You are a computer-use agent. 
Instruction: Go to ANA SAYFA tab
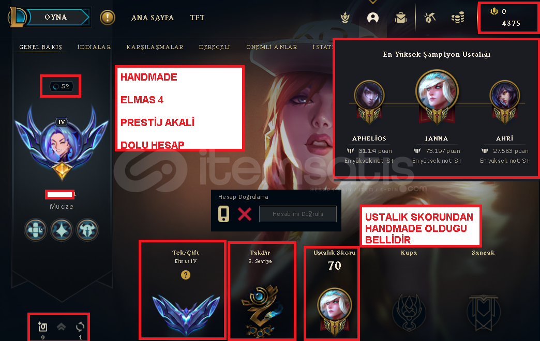[x=153, y=18]
